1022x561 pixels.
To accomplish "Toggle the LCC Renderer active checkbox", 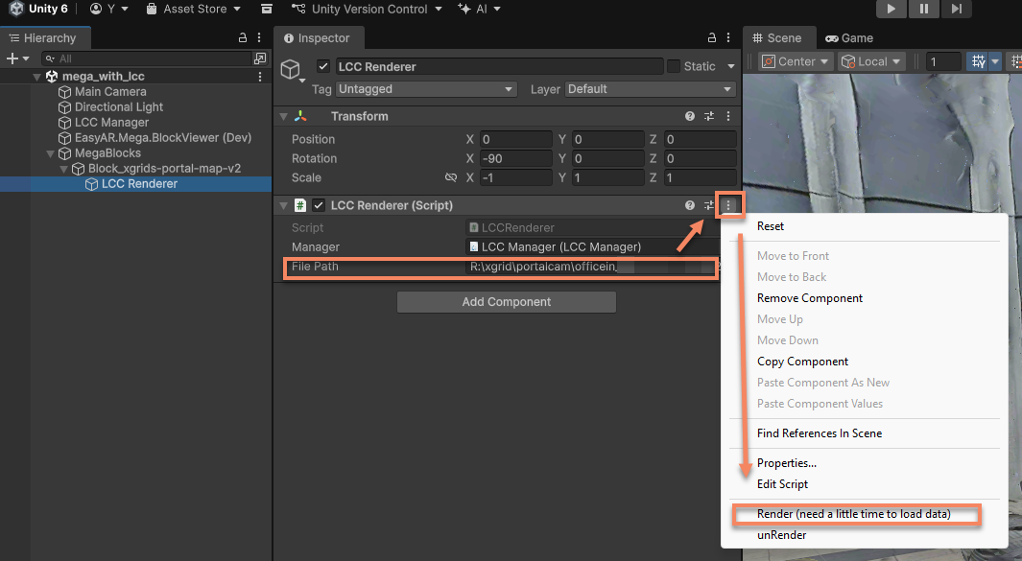I will [x=323, y=66].
